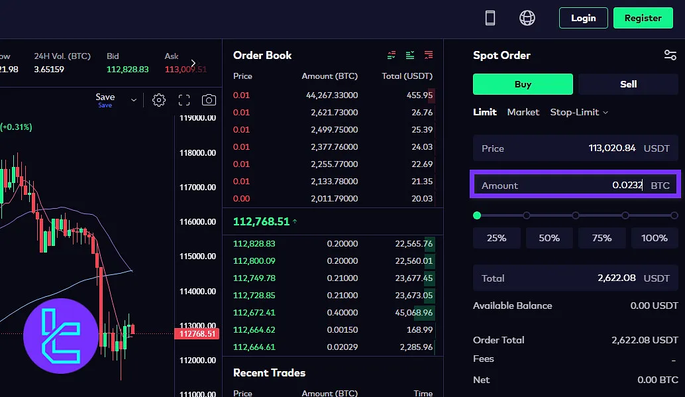Select the Market order tab
685x397 pixels.
click(x=523, y=112)
